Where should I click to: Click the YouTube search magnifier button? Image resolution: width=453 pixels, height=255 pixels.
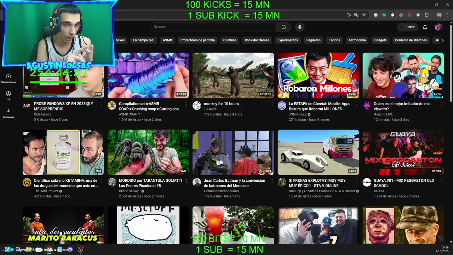(x=284, y=27)
